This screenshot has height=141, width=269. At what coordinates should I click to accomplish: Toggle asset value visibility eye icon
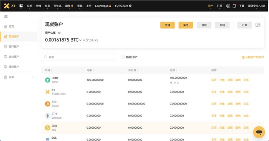(x=59, y=33)
